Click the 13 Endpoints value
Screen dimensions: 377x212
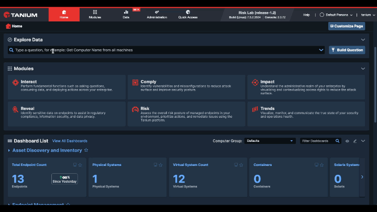(x=18, y=179)
